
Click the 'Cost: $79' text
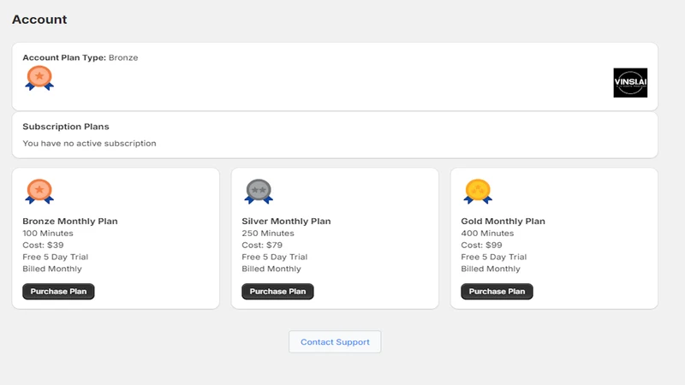coord(262,245)
